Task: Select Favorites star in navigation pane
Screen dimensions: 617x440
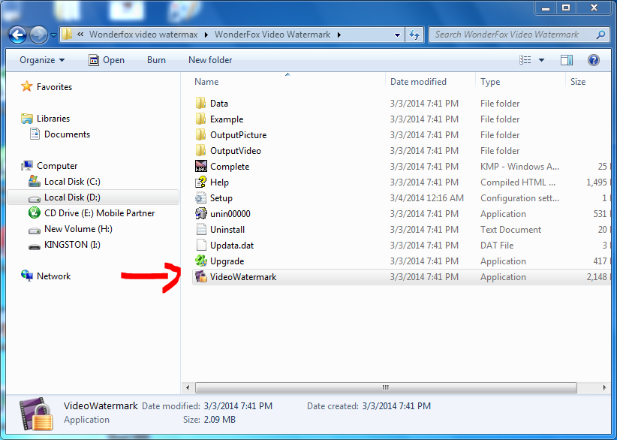Action: tap(27, 86)
